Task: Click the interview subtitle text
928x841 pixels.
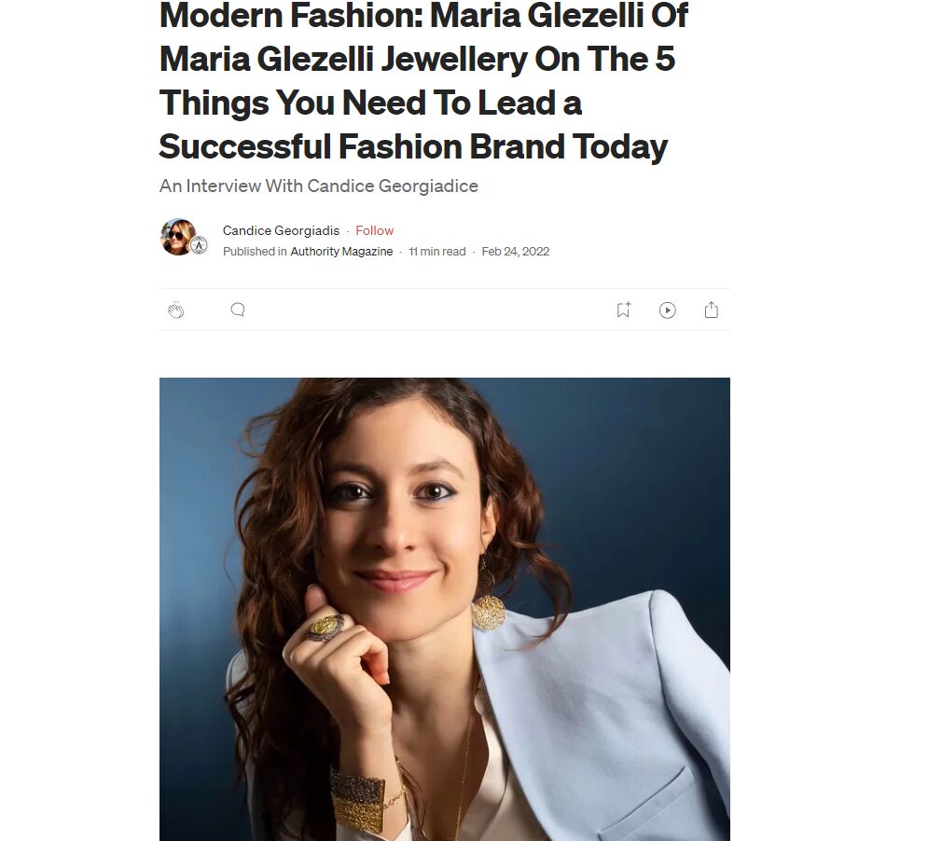Action: [x=318, y=186]
